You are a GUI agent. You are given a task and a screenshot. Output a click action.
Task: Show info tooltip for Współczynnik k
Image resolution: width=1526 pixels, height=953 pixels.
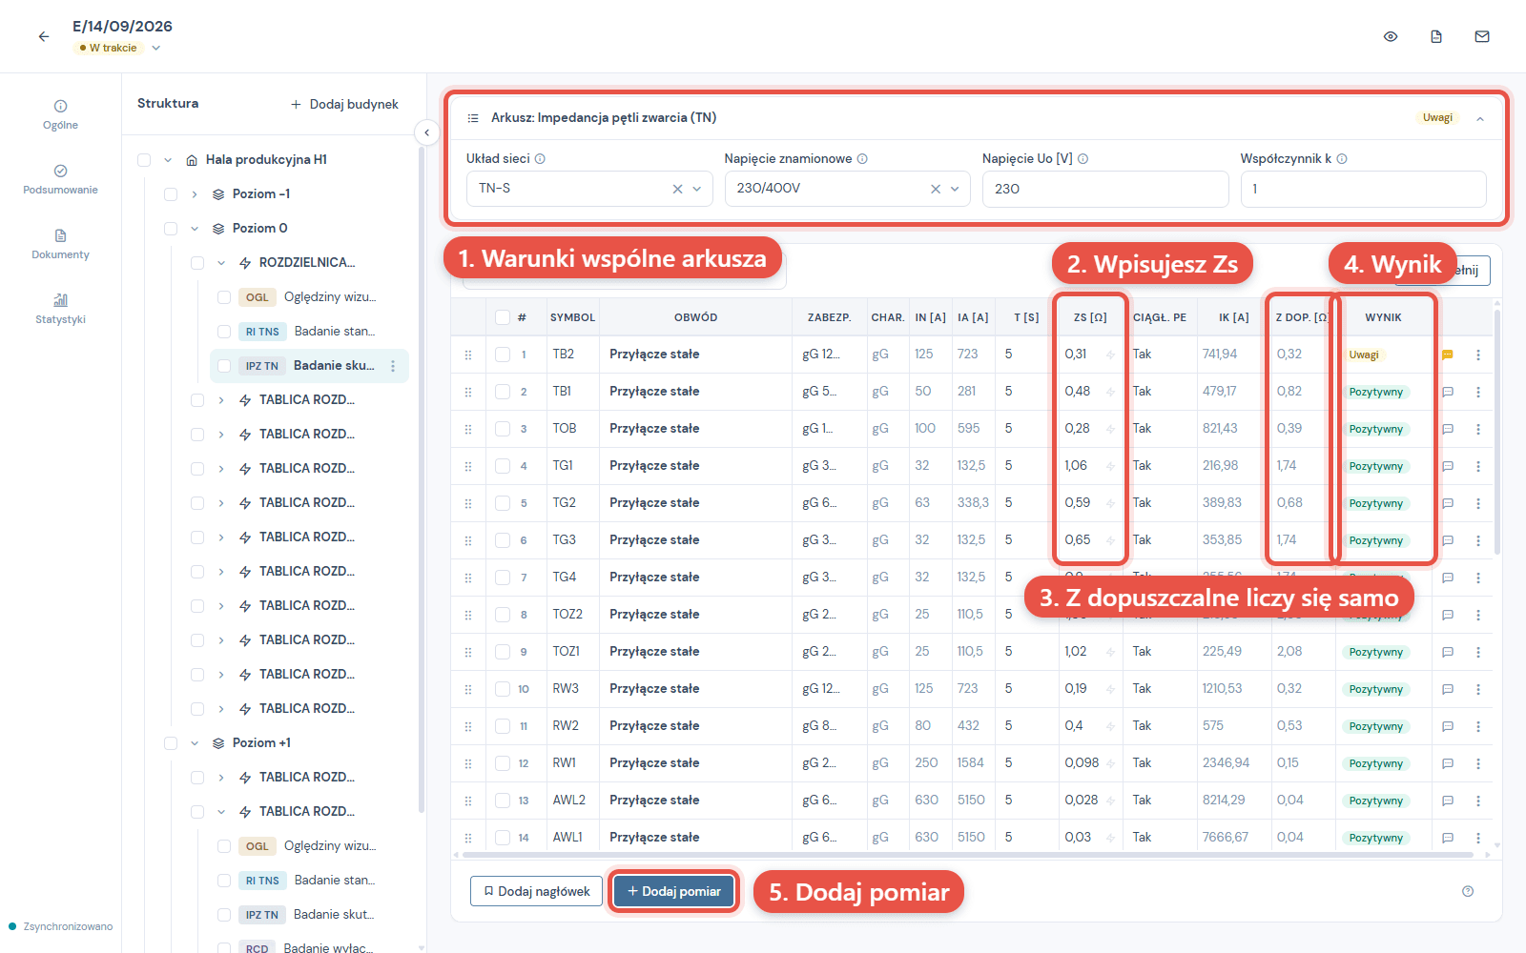click(1342, 159)
